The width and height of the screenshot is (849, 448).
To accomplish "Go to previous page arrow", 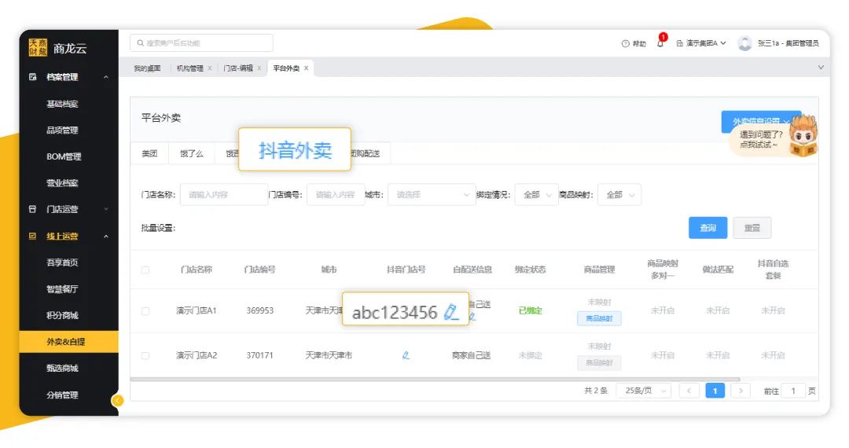I will 689,391.
